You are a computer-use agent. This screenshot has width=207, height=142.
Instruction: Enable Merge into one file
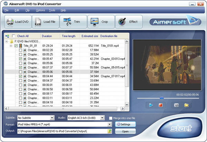pos(110,118)
